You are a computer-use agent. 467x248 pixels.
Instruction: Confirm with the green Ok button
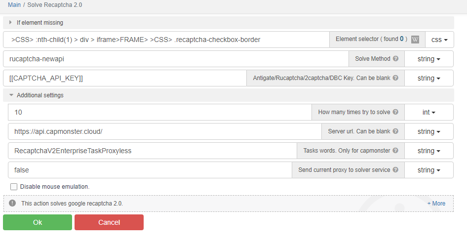tap(38, 222)
